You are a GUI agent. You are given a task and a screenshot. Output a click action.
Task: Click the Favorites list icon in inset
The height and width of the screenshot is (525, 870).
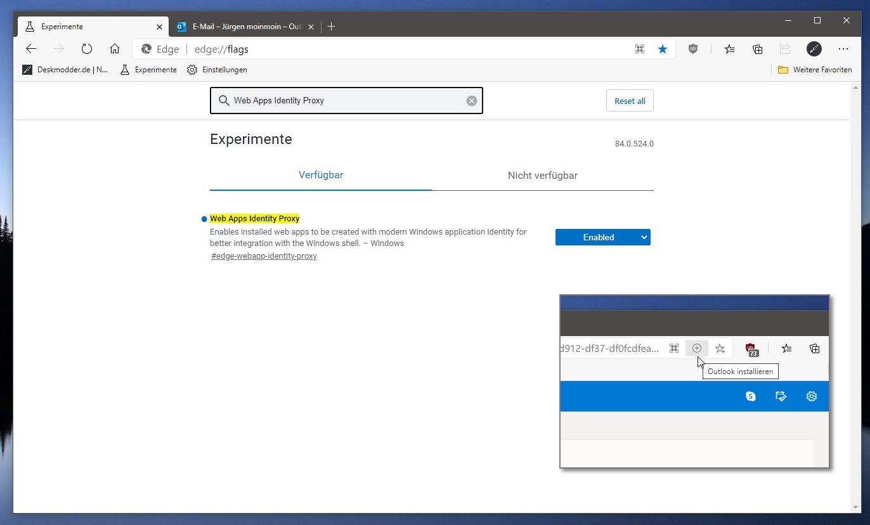pos(787,348)
